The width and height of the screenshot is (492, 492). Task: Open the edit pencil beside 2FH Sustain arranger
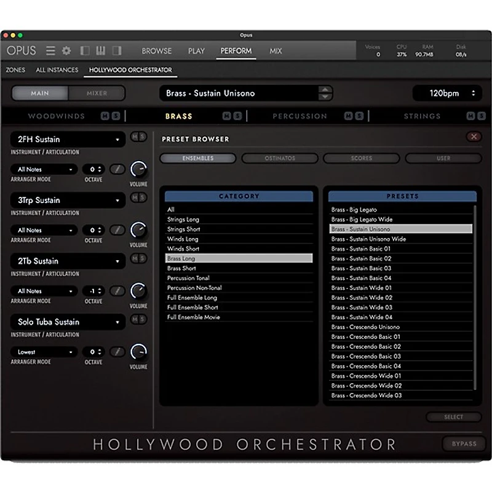pos(117,169)
